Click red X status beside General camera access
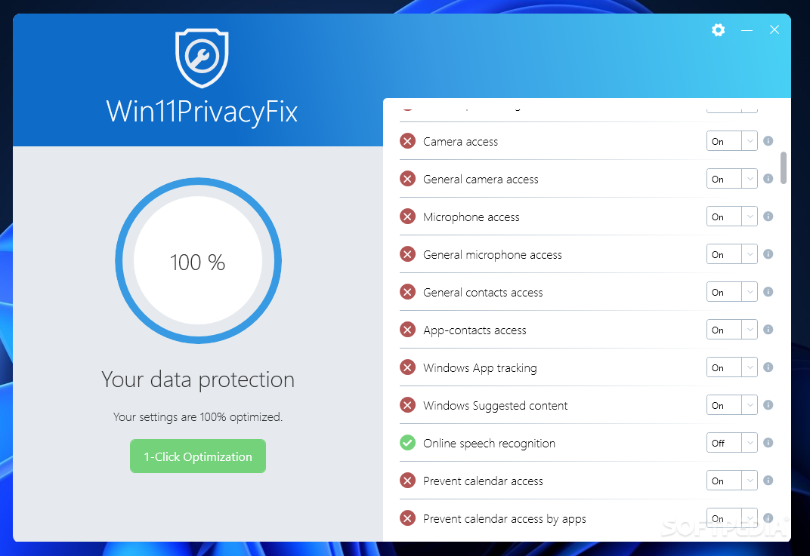810x556 pixels. [x=407, y=179]
